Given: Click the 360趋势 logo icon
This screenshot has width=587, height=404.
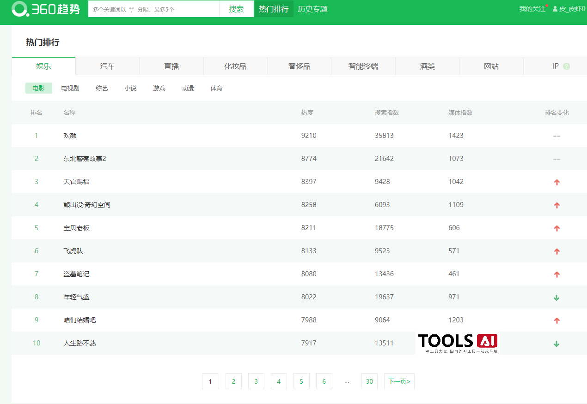Looking at the screenshot, I should coord(20,9).
